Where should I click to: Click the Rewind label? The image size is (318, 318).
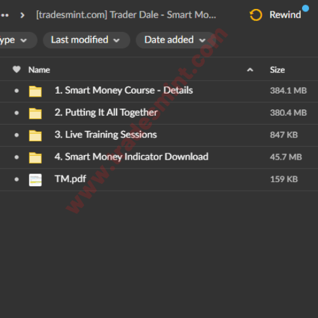point(285,15)
